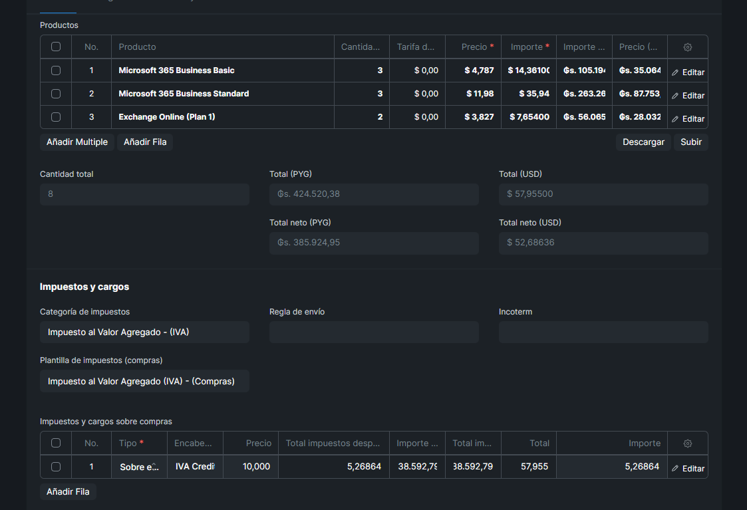This screenshot has width=747, height=510.
Task: Click the '$ 11,98' price cell
Action: (x=473, y=94)
